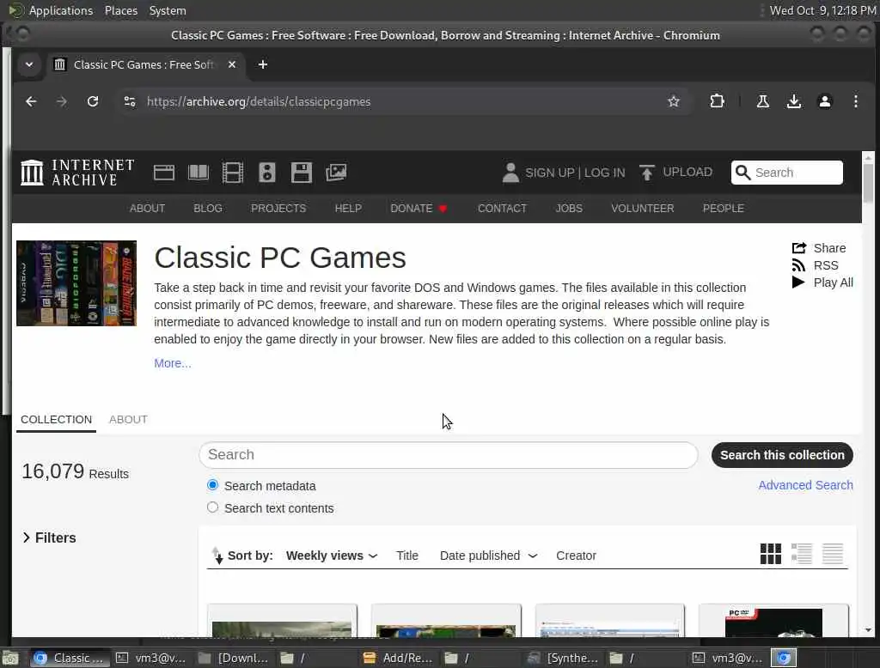The image size is (880, 668).
Task: Close the Classic PC Games tab
Action: click(x=232, y=64)
